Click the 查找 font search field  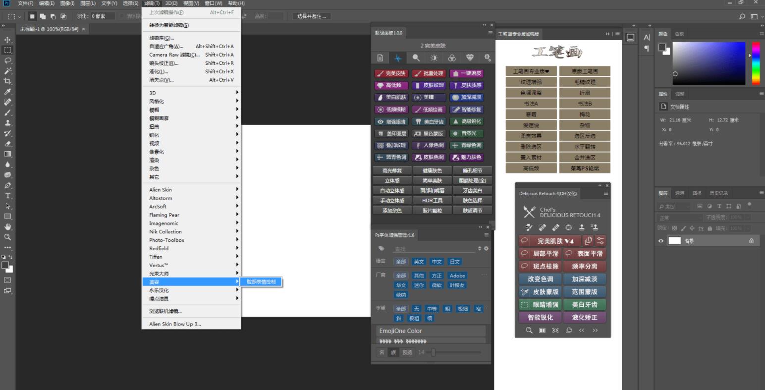coord(434,249)
